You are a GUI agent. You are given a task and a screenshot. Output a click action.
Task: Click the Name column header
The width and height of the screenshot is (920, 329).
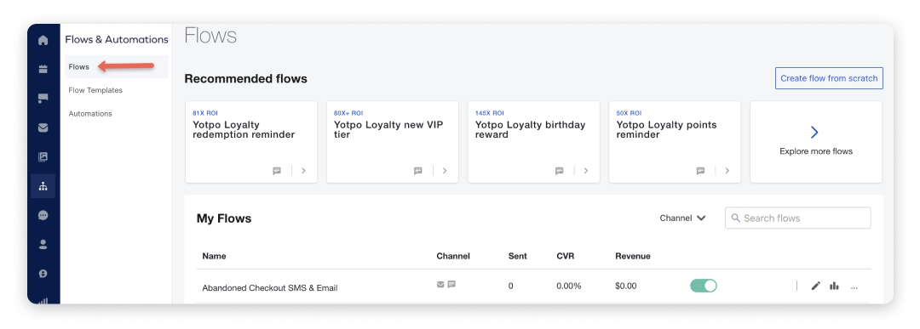(214, 256)
